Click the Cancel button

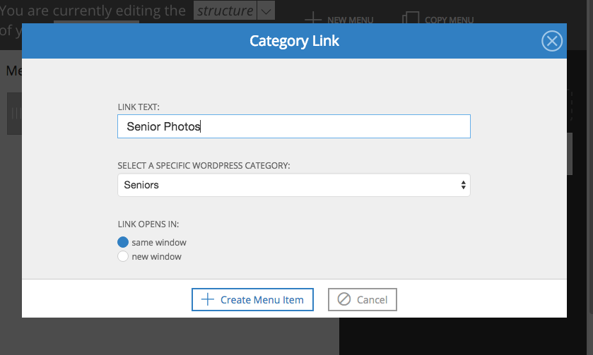click(363, 299)
